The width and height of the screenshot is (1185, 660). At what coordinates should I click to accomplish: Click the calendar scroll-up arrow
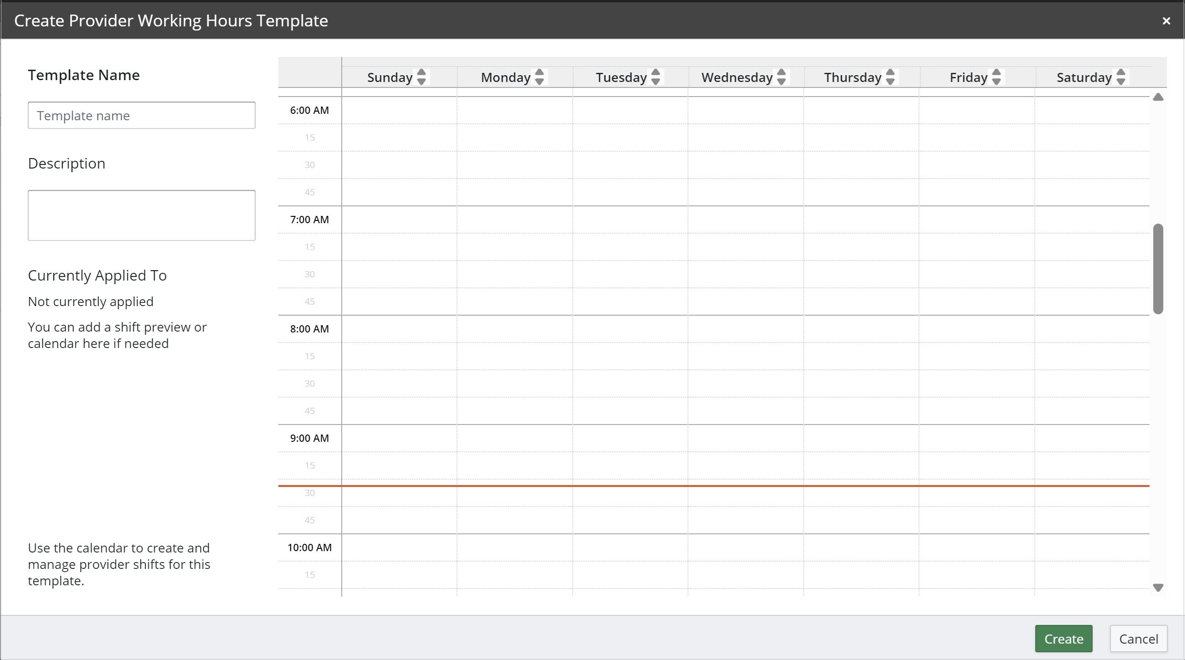point(1158,97)
